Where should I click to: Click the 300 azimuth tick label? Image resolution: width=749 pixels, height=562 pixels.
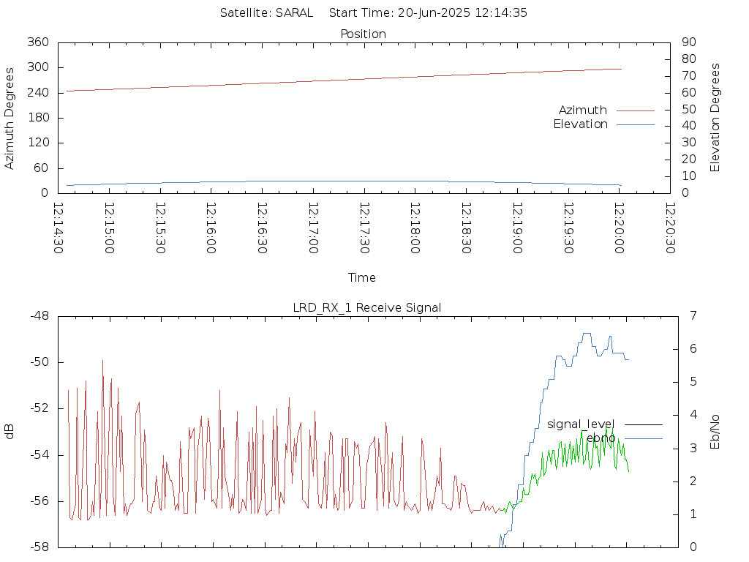(38, 67)
